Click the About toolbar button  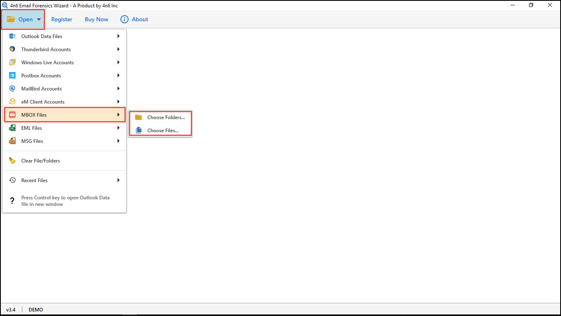pos(134,19)
